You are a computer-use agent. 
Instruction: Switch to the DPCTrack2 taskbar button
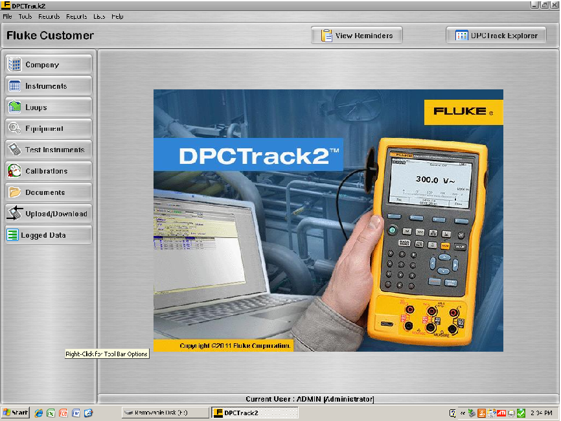click(x=255, y=413)
